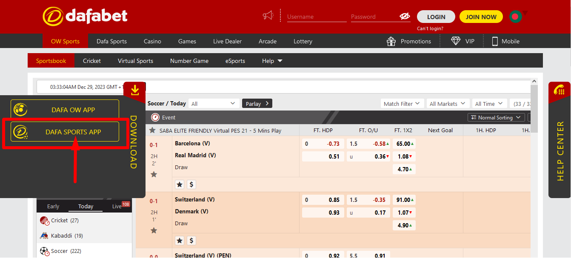Click the boxed star under Switzerland Draw
The image size is (571, 258).
point(180,241)
